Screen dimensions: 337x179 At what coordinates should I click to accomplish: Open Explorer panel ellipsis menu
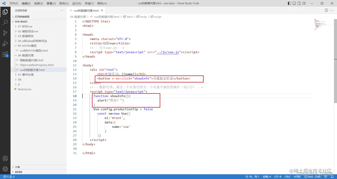coord(62,11)
